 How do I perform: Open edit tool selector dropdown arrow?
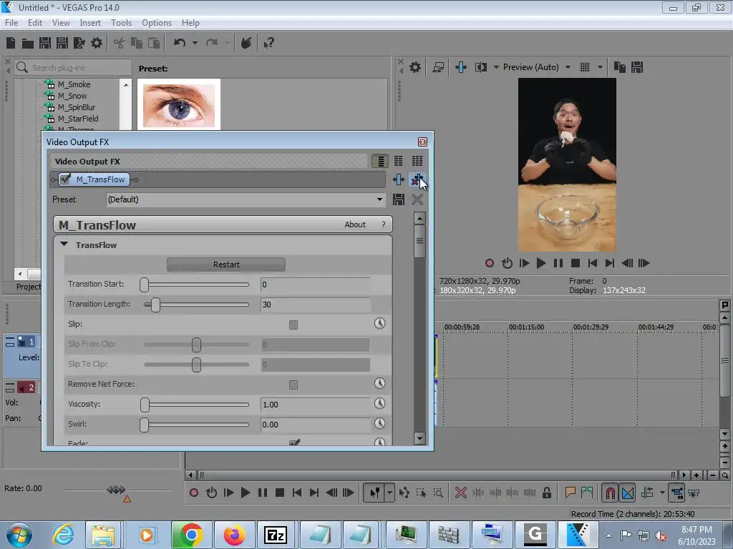(389, 493)
